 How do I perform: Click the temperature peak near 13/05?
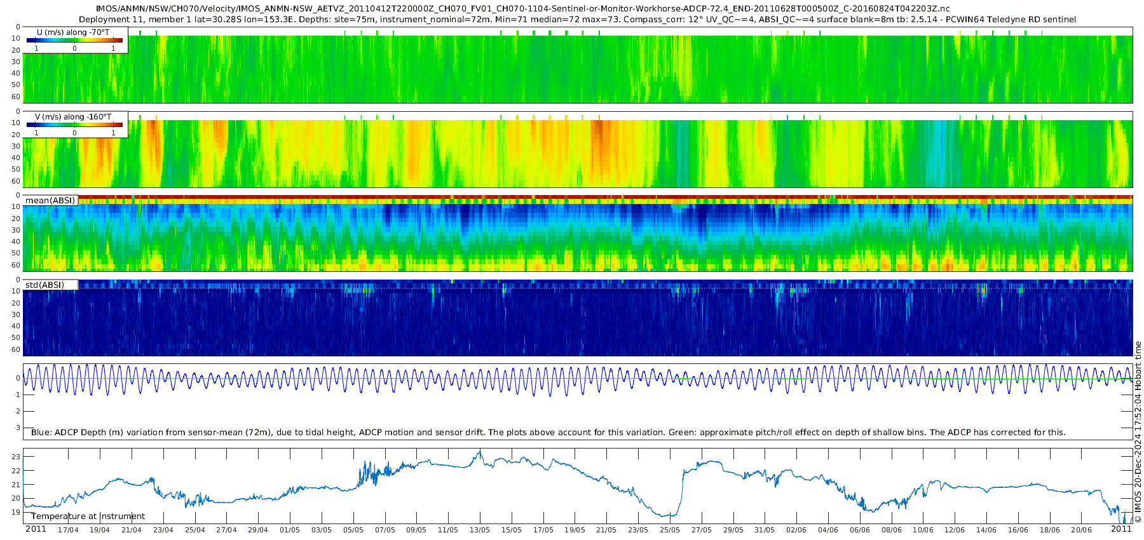[480, 451]
